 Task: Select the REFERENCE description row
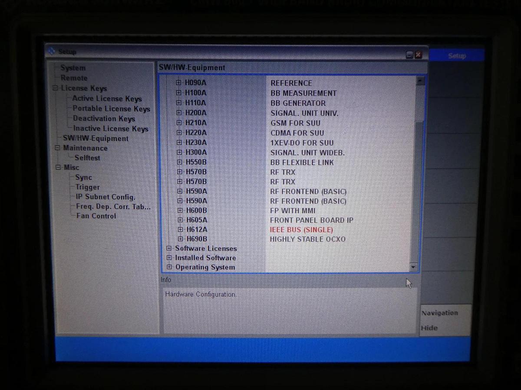tap(291, 83)
